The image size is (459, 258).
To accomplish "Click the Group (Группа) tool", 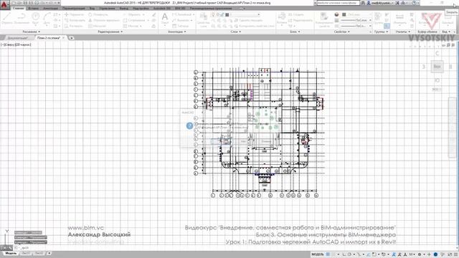I will click(378, 18).
